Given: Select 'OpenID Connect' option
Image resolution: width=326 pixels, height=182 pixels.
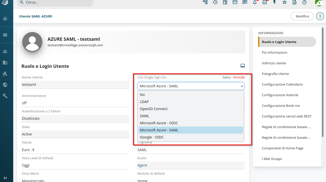Looking at the screenshot, I should [191, 109].
